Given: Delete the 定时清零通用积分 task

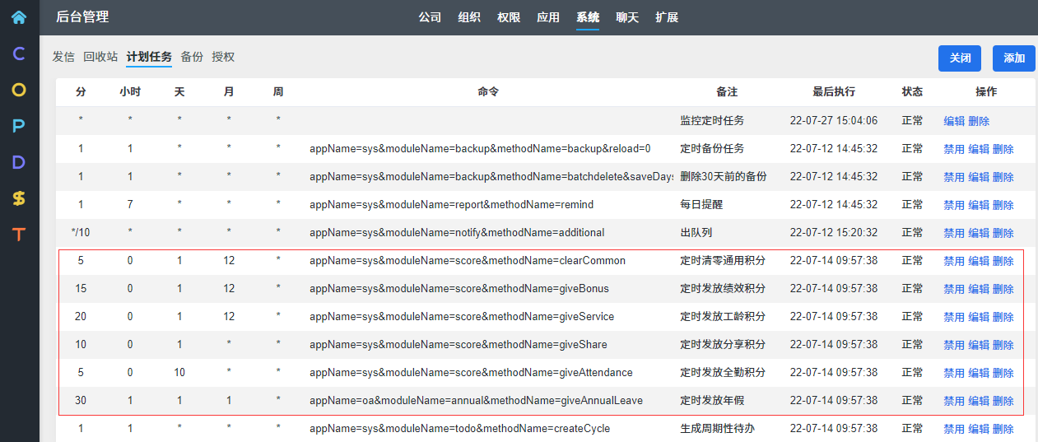Looking at the screenshot, I should pyautogui.click(x=1003, y=261).
